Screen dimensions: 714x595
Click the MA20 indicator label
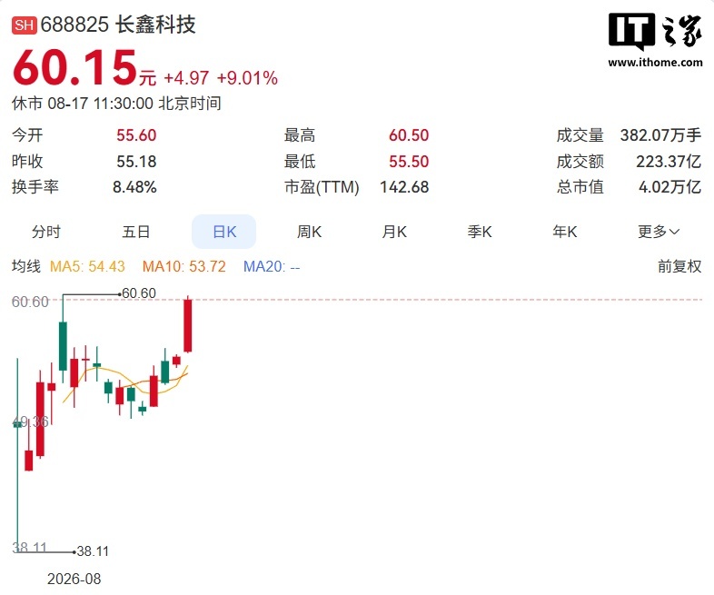[x=272, y=266]
